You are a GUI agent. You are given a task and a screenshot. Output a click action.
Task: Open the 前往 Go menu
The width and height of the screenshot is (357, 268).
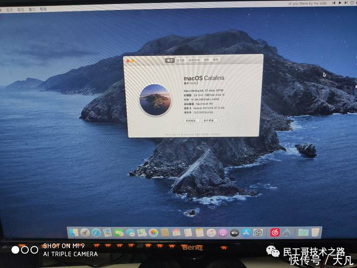(x=20, y=9)
